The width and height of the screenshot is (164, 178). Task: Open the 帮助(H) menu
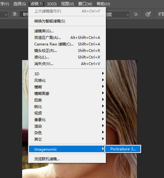click(x=103, y=4)
